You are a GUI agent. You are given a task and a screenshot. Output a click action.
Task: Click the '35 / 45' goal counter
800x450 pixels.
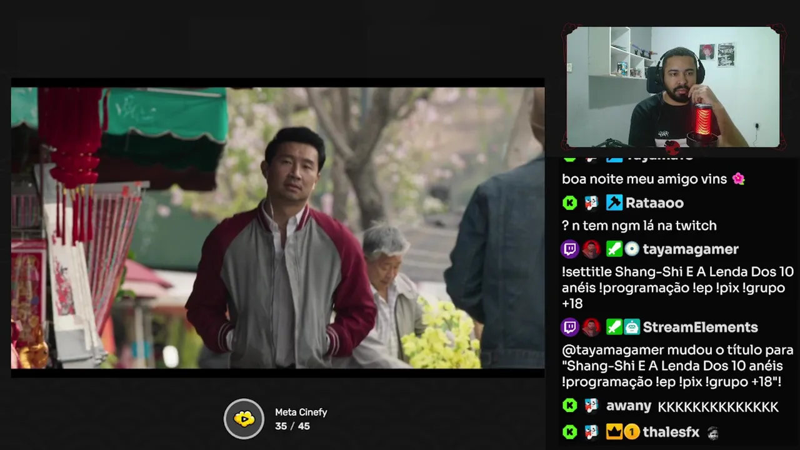[x=292, y=426]
